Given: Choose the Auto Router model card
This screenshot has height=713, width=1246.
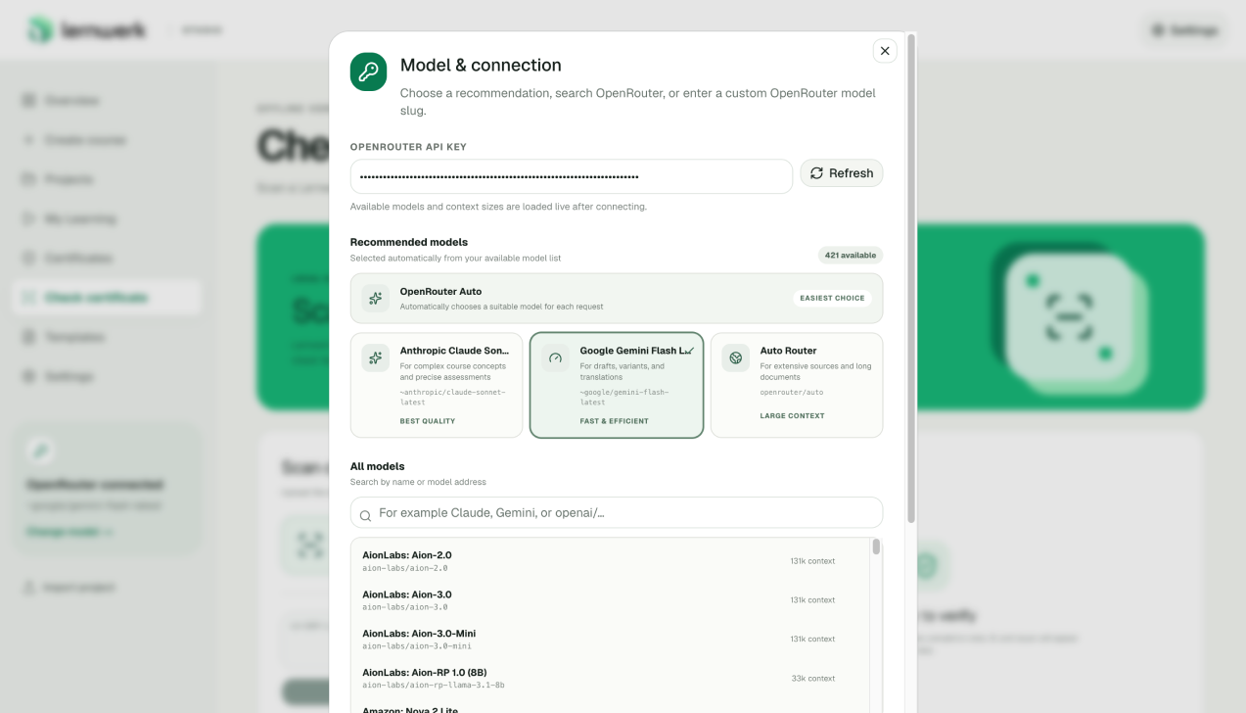Looking at the screenshot, I should pos(797,385).
